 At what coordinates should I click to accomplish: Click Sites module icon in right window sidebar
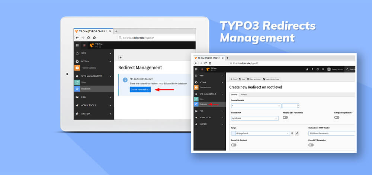click(x=196, y=99)
